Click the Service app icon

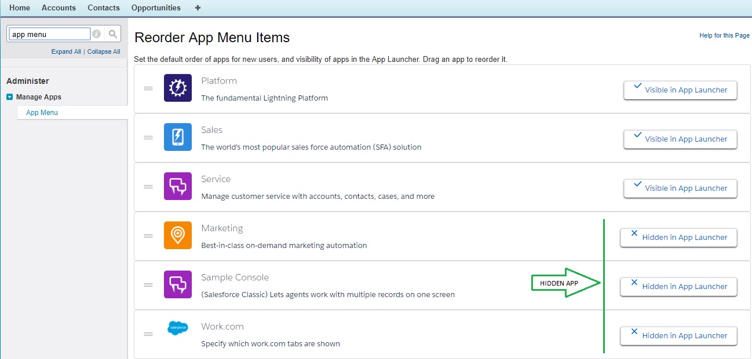coord(177,186)
